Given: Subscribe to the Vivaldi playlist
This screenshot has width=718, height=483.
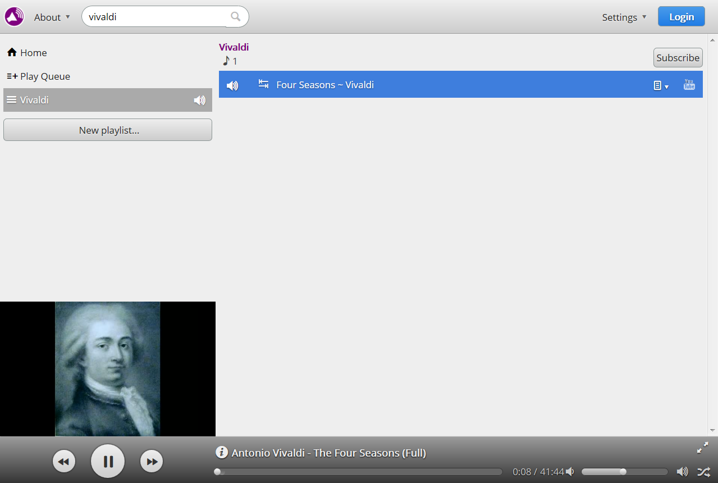Looking at the screenshot, I should (x=678, y=57).
